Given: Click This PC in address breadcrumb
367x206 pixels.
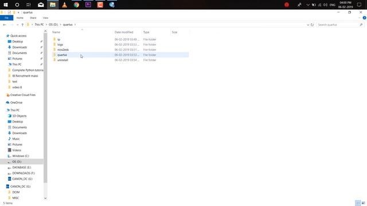Looking at the screenshot, I should (39, 25).
